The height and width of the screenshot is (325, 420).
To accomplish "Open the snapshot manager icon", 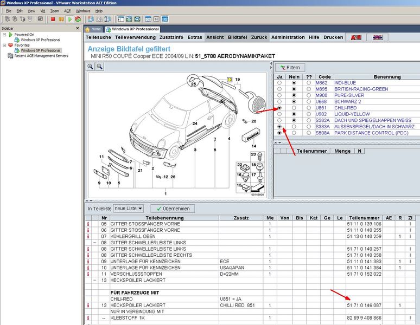I will 107,19.
